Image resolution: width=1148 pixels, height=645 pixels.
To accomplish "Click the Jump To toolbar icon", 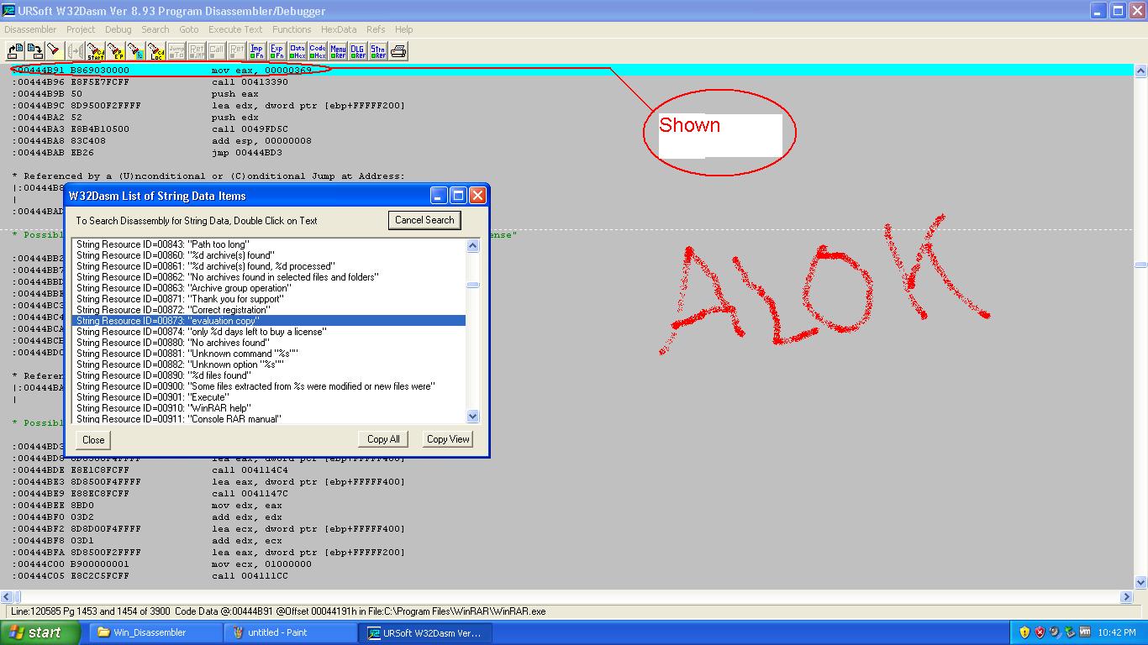I will pos(176,51).
